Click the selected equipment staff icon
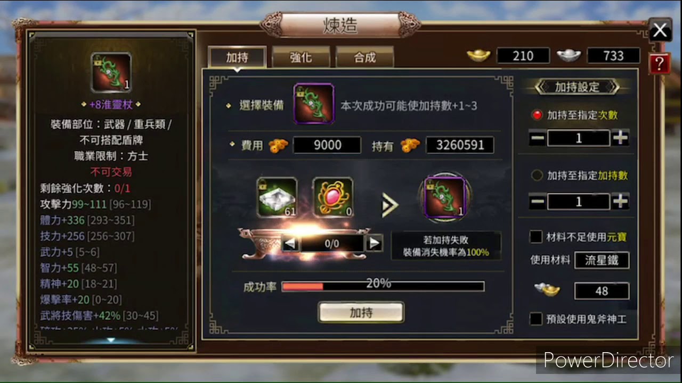Screen dimensions: 682x383 (x=314, y=103)
